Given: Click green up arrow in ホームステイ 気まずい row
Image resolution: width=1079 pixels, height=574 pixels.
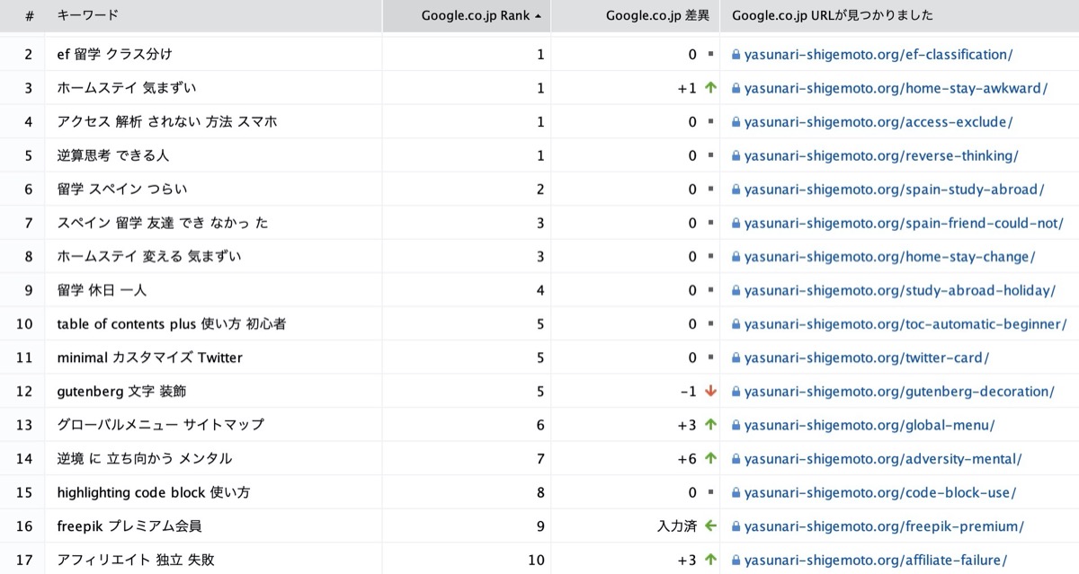Looking at the screenshot, I should pyautogui.click(x=710, y=88).
